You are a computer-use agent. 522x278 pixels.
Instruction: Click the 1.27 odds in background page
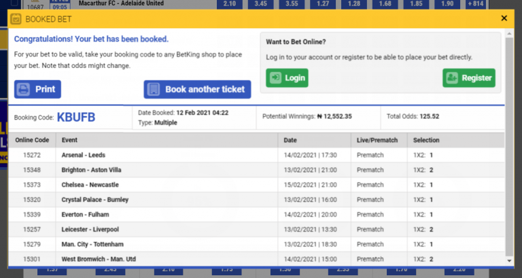click(323, 3)
